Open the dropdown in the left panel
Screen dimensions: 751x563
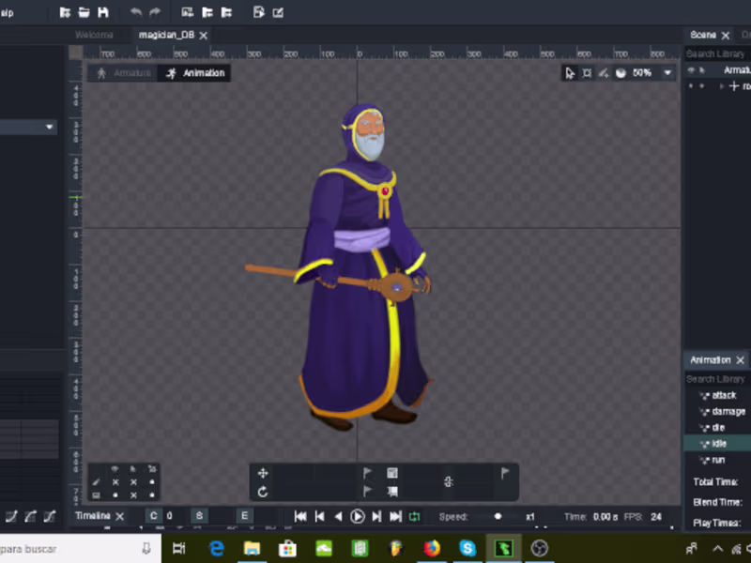(x=49, y=127)
